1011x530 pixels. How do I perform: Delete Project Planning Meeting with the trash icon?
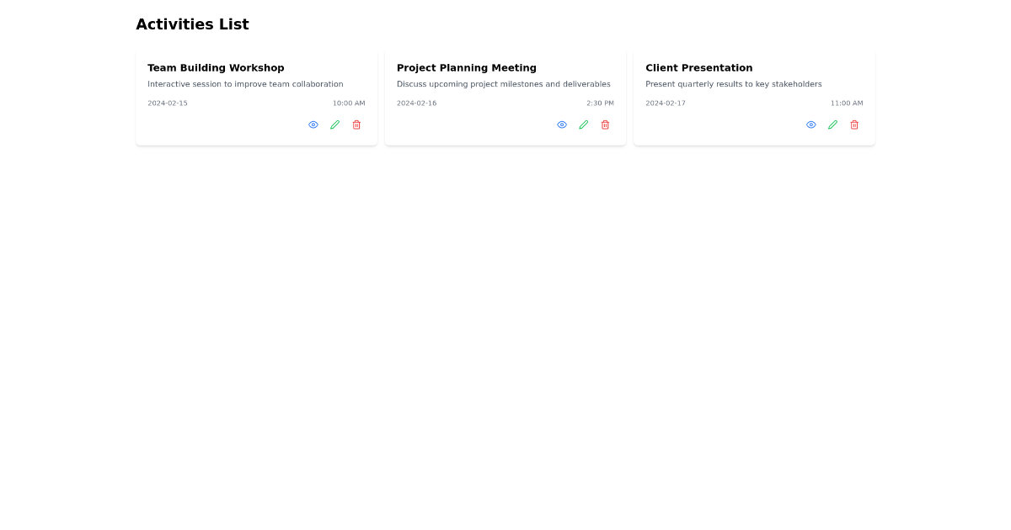[605, 125]
